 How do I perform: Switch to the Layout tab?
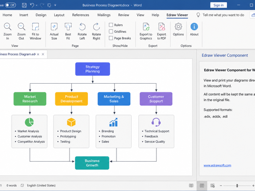pos(59,15)
